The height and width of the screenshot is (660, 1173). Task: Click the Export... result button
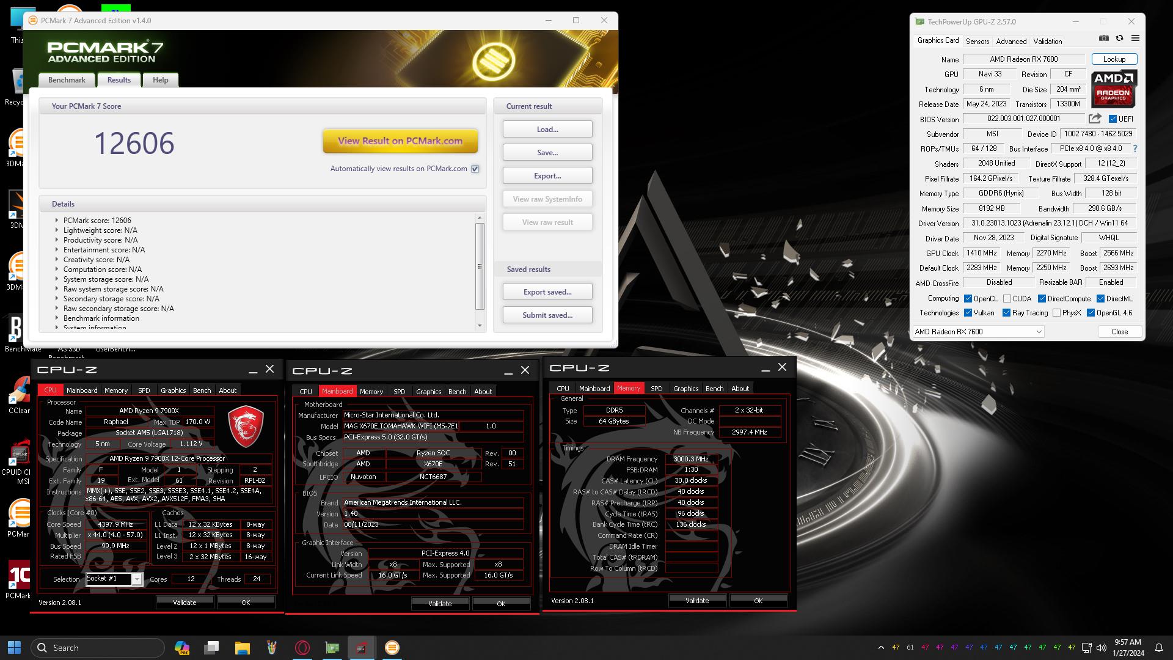547,176
